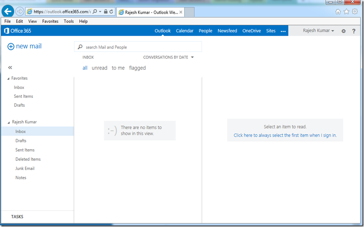This screenshot has height=227, width=364.
Task: Click the browser forward arrow button
Action: click(20, 11)
